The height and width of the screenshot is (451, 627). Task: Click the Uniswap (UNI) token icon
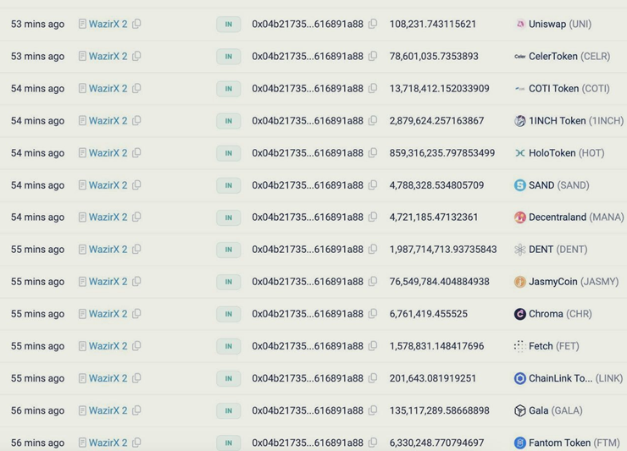pyautogui.click(x=520, y=25)
